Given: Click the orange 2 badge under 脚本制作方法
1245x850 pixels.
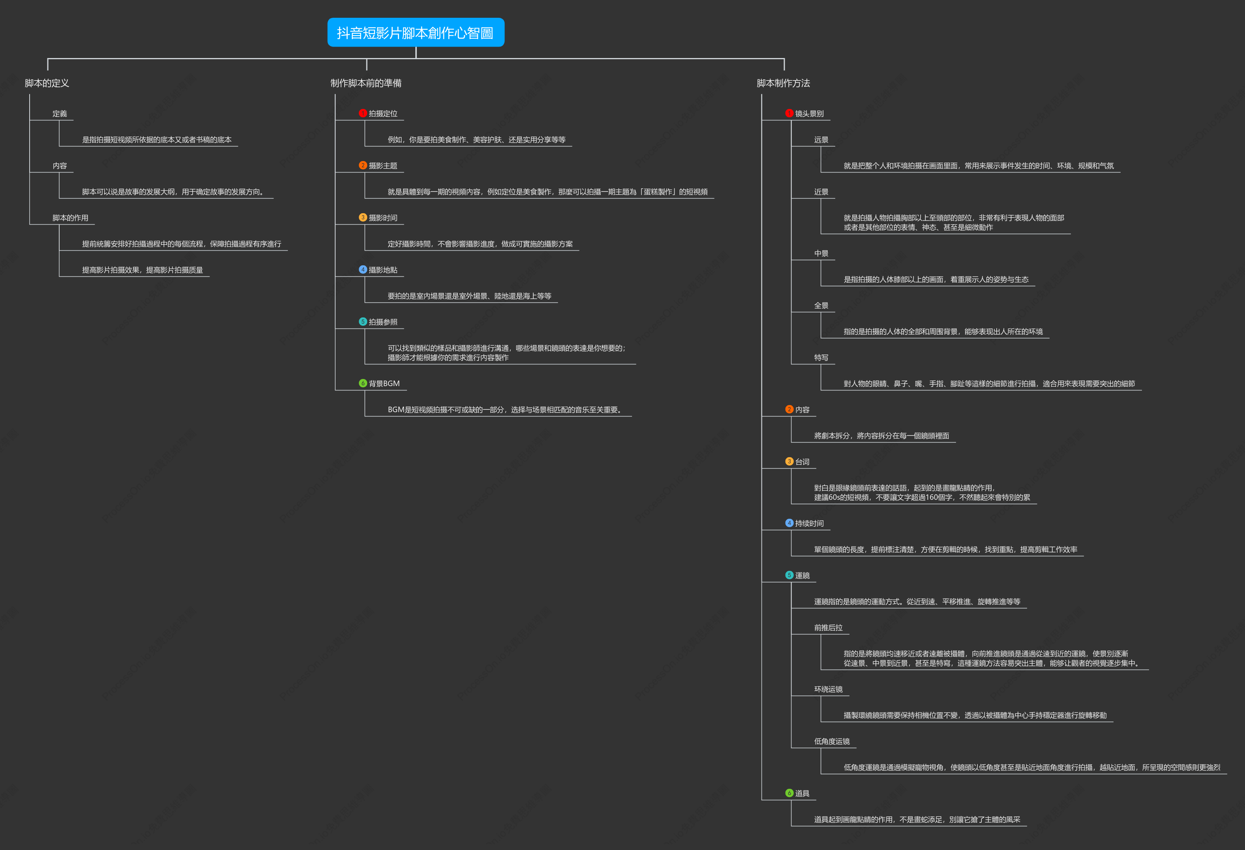Looking at the screenshot, I should (x=789, y=409).
